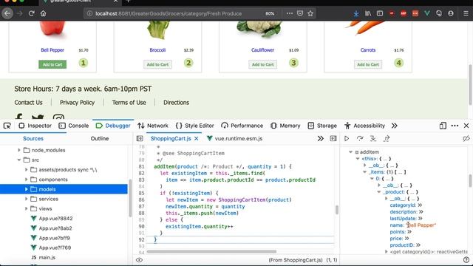Step out of current function
The image size is (473, 266).
click(x=387, y=138)
